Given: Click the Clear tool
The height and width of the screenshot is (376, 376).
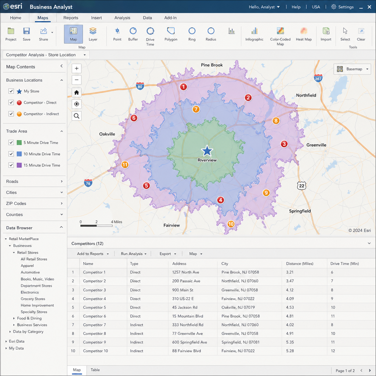Looking at the screenshot, I should (x=361, y=34).
